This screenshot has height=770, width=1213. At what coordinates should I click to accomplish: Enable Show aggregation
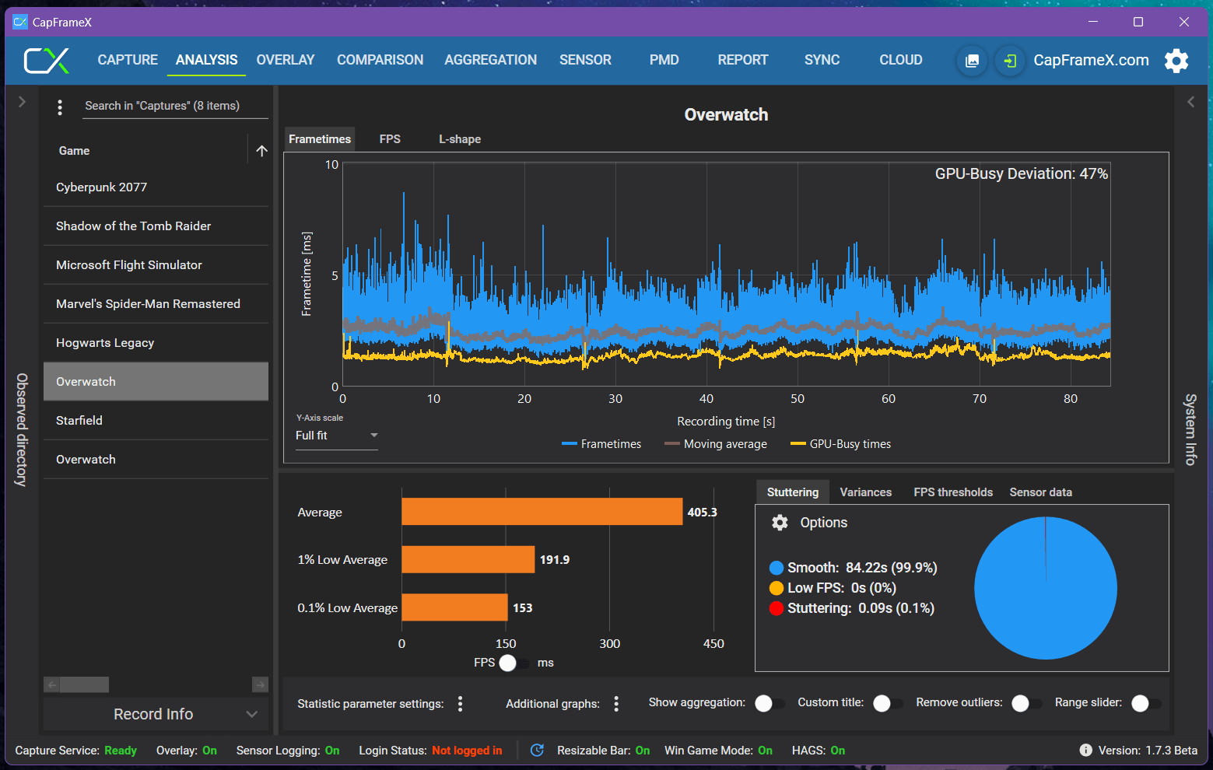[770, 702]
